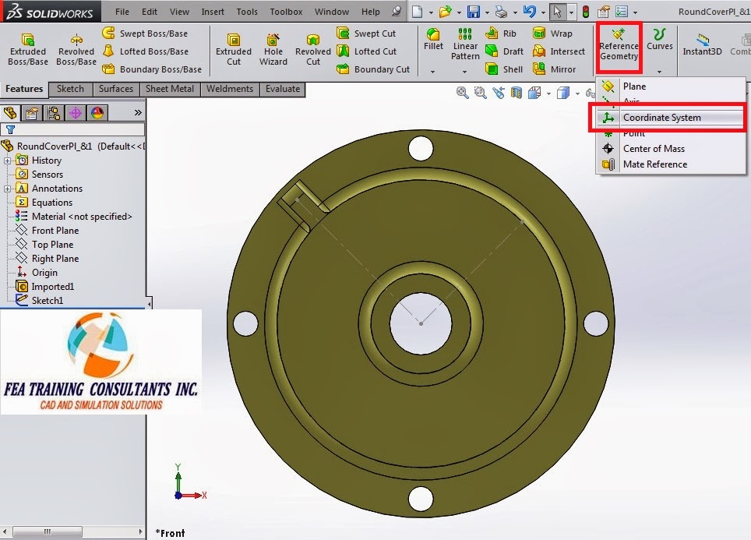This screenshot has height=540, width=751.
Task: Expand Curves dropdown arrow
Action: [x=660, y=72]
